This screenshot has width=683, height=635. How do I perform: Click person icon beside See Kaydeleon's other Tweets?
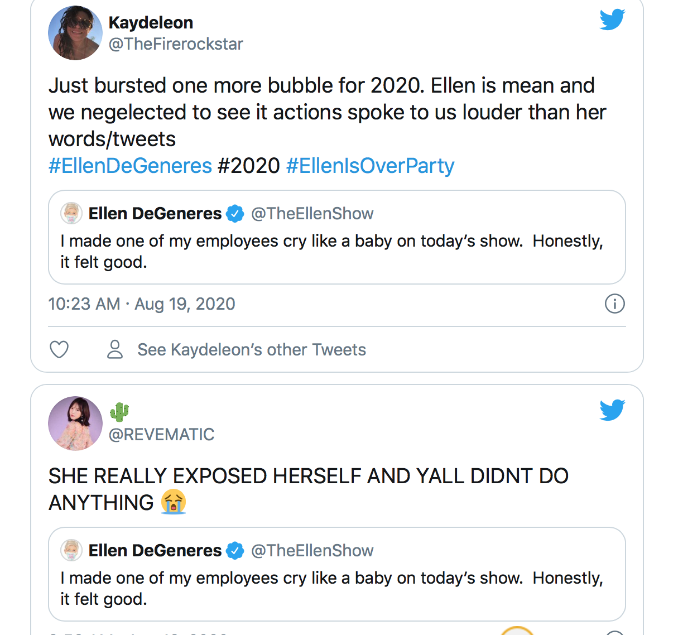pyautogui.click(x=115, y=349)
